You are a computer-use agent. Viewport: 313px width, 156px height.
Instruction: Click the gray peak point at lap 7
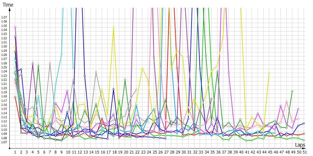(x=50, y=63)
